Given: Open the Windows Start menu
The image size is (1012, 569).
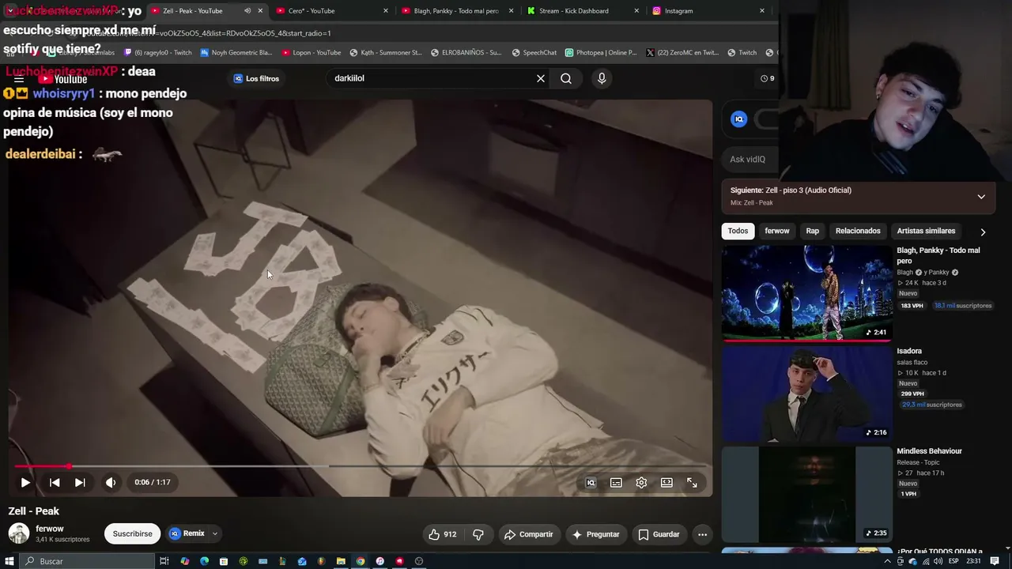Looking at the screenshot, I should (x=9, y=561).
